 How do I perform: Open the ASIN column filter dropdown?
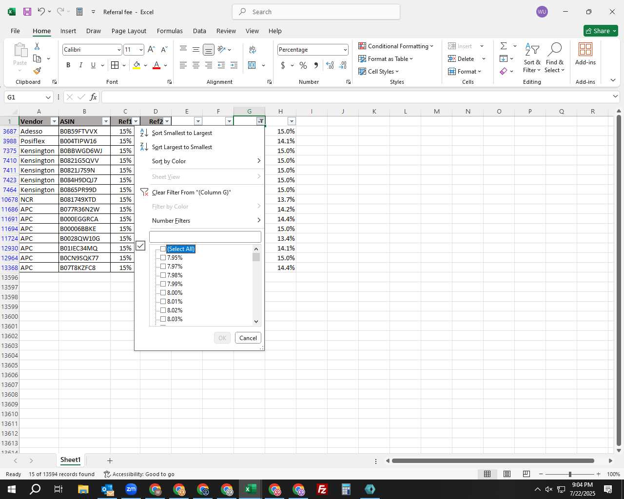[106, 121]
